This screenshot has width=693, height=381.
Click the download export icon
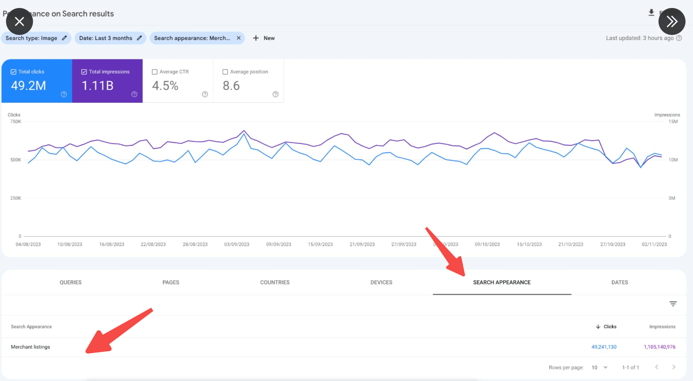pyautogui.click(x=651, y=13)
